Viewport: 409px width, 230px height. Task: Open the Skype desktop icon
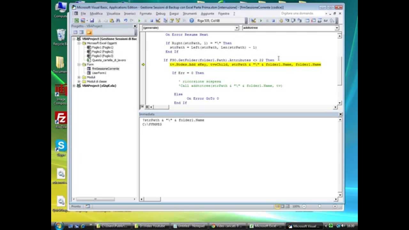pyautogui.click(x=61, y=148)
